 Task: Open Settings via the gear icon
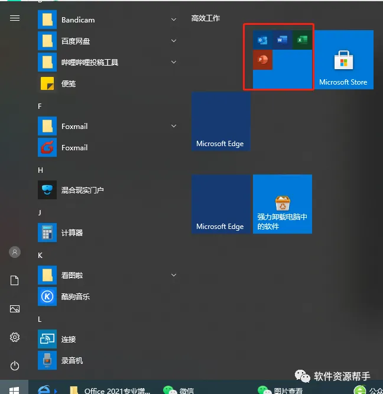15,337
